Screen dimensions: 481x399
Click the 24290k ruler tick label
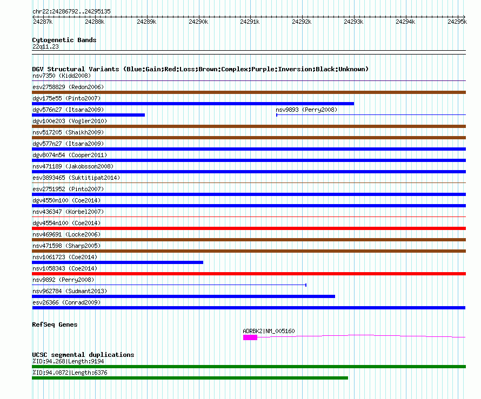[x=198, y=22]
